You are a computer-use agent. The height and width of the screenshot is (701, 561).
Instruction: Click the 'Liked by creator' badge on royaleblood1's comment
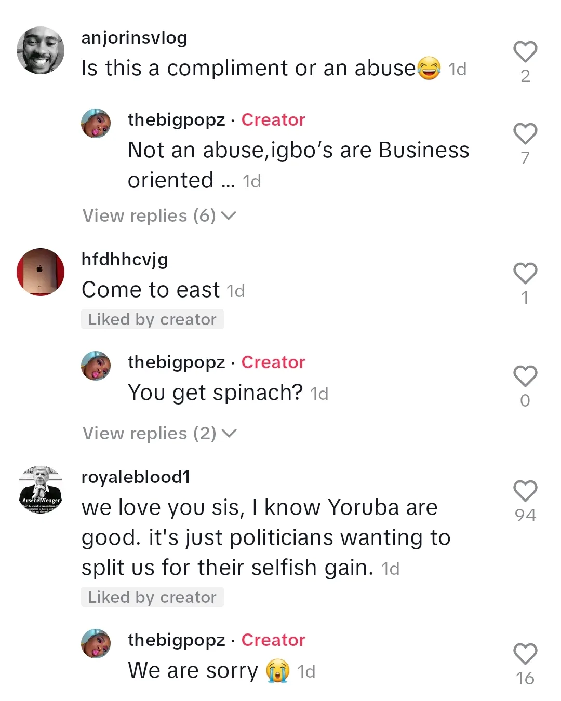pos(152,597)
